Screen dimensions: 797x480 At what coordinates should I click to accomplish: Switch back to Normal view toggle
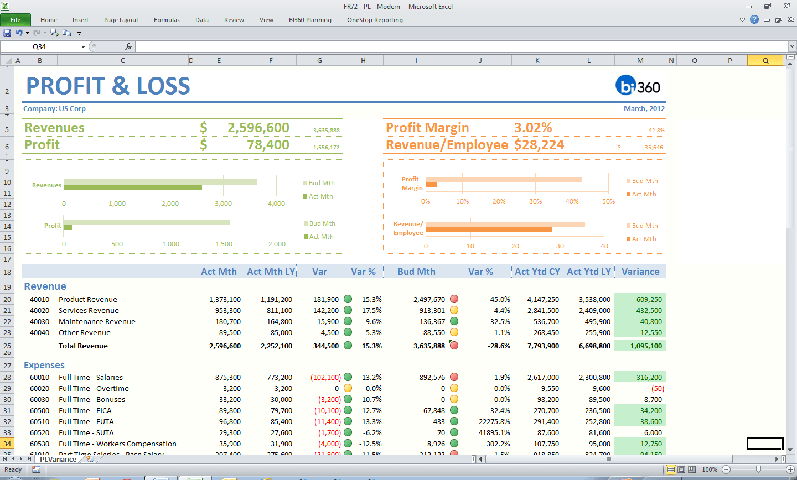671,469
